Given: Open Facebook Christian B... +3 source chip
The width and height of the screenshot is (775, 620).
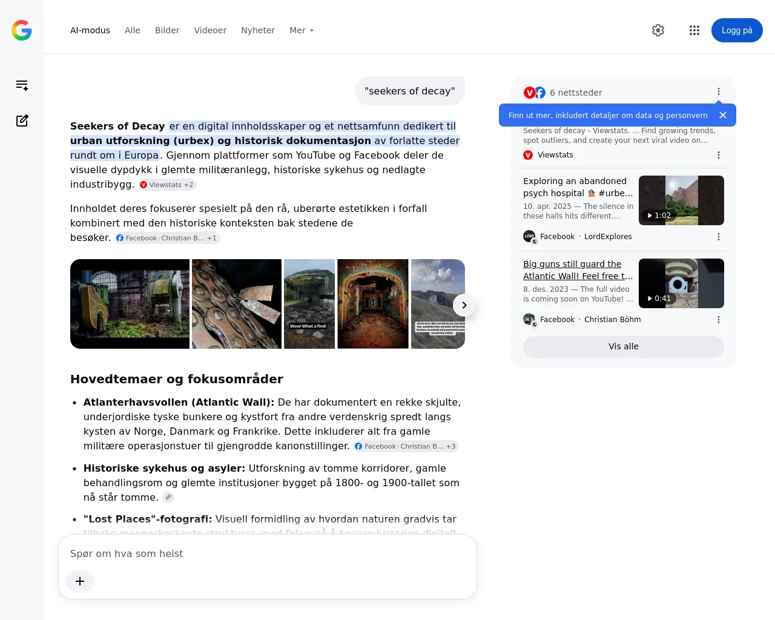Looking at the screenshot, I should (x=406, y=446).
